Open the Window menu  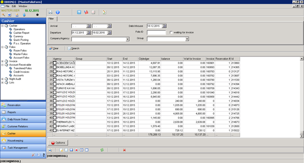click(23, 6)
